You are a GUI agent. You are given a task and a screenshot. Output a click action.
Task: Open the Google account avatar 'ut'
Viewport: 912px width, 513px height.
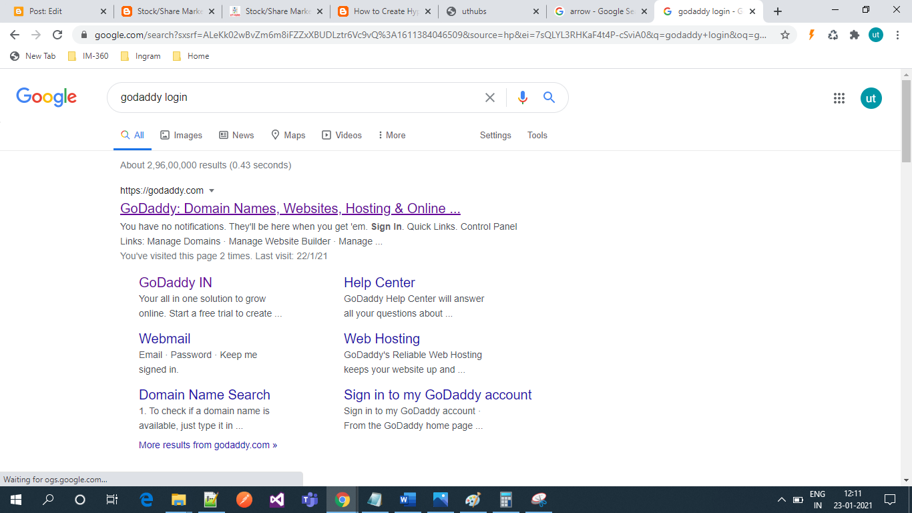871,98
